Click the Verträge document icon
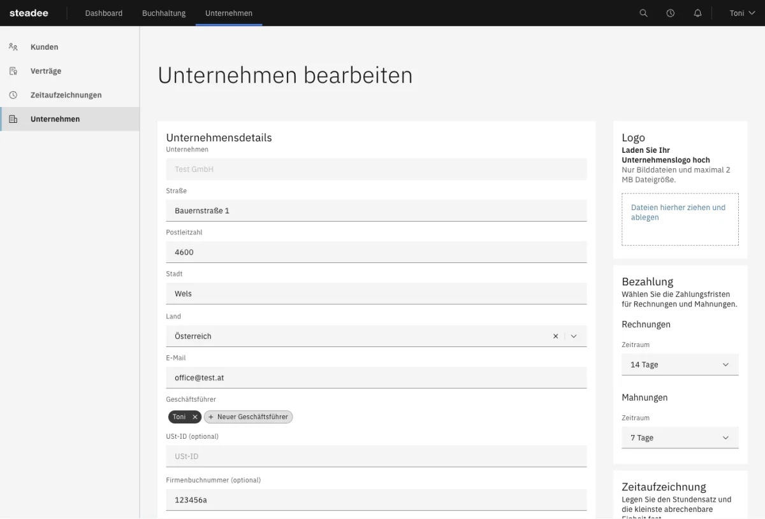 coord(13,71)
